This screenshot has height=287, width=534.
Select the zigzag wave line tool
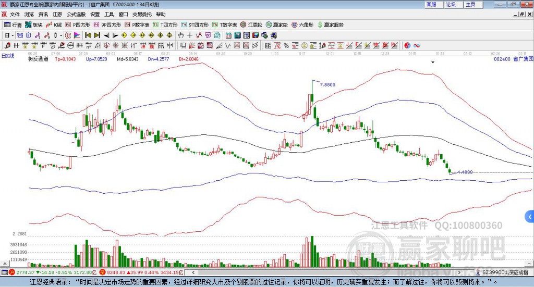[x=228, y=45]
